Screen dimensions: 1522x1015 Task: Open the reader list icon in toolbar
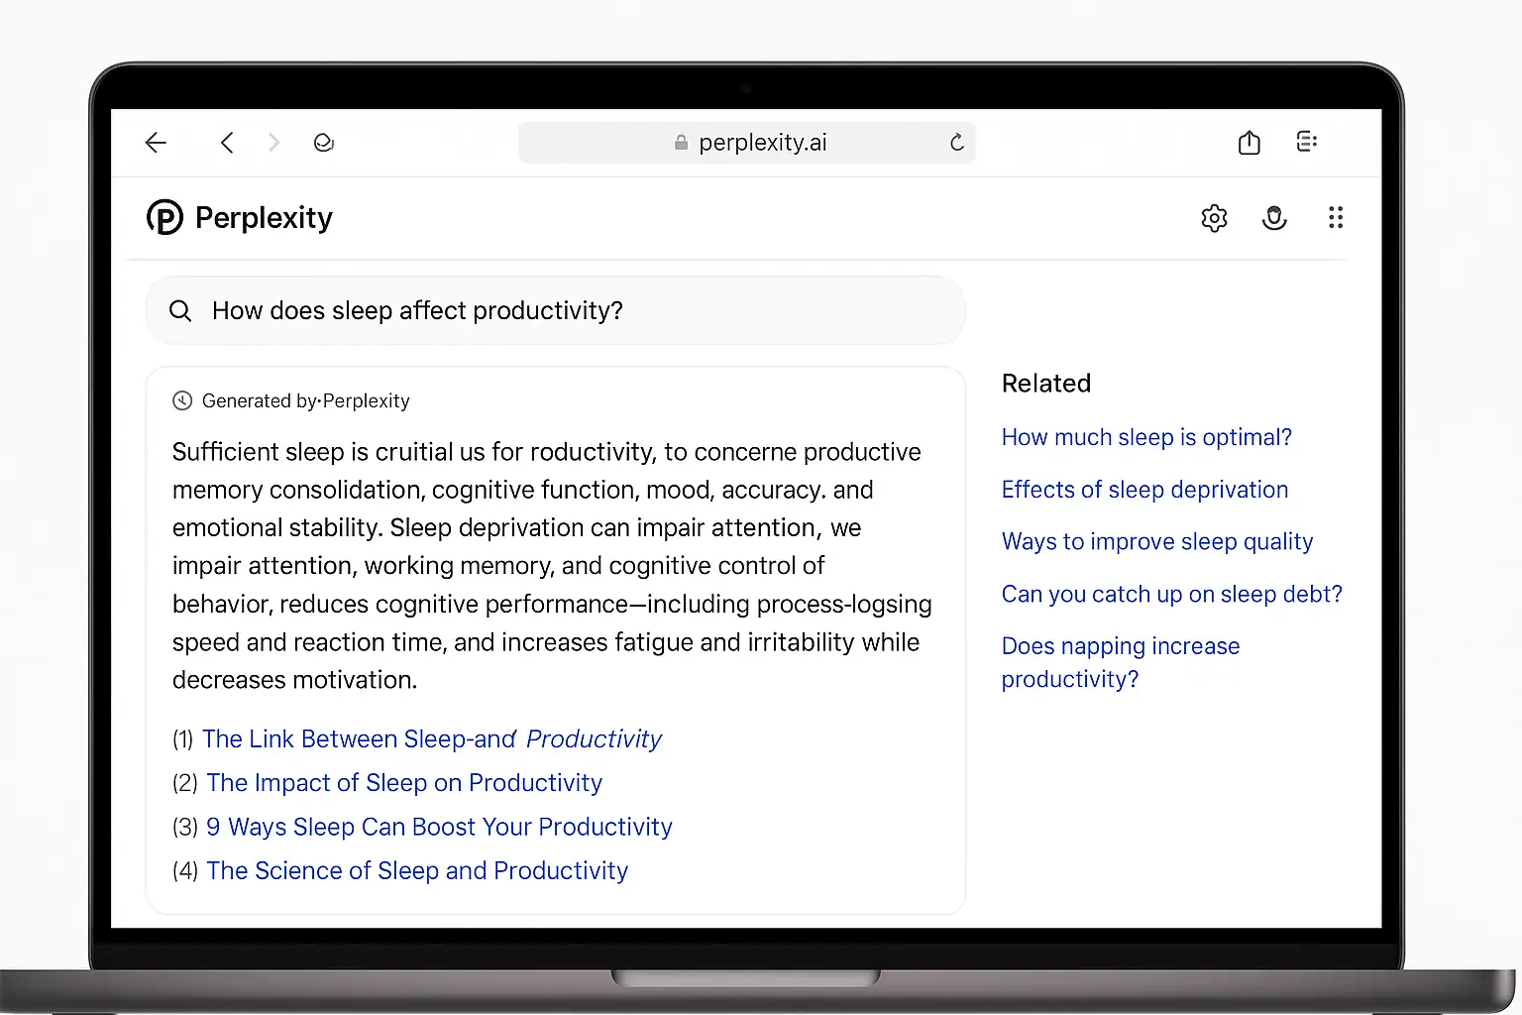(1307, 142)
